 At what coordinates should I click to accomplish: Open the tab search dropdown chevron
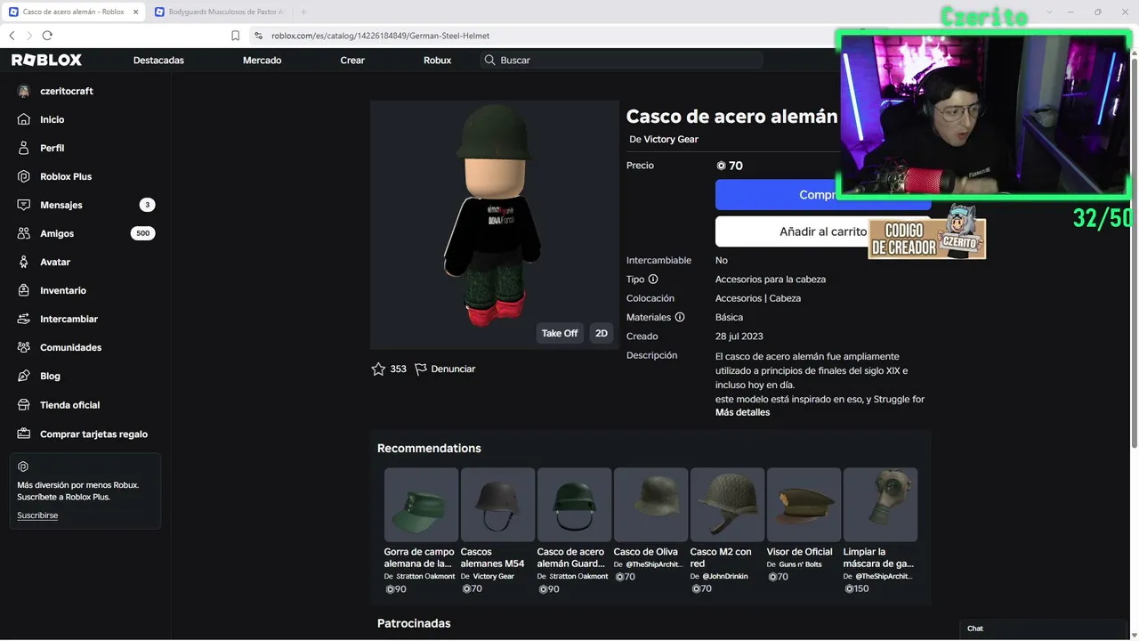tap(1050, 12)
